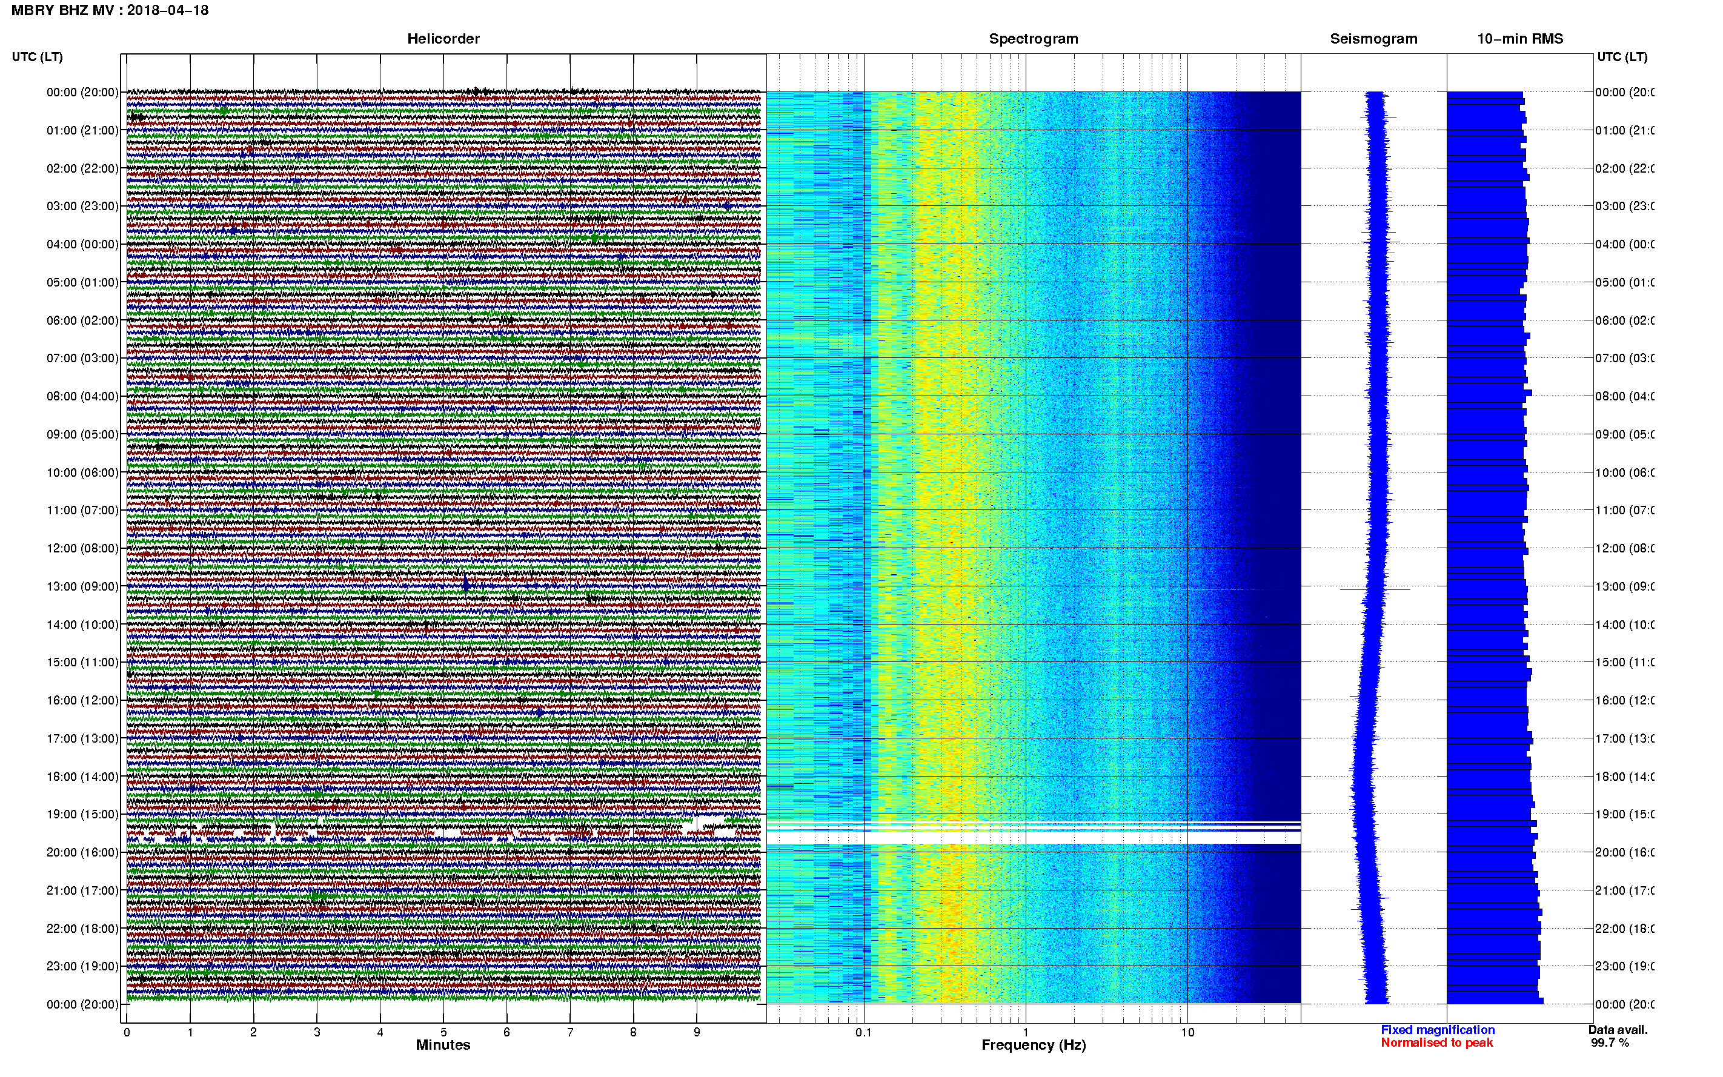Select the 'Spectrogram' panel heading
Viewport: 1723px width, 1077px height.
click(x=1033, y=39)
